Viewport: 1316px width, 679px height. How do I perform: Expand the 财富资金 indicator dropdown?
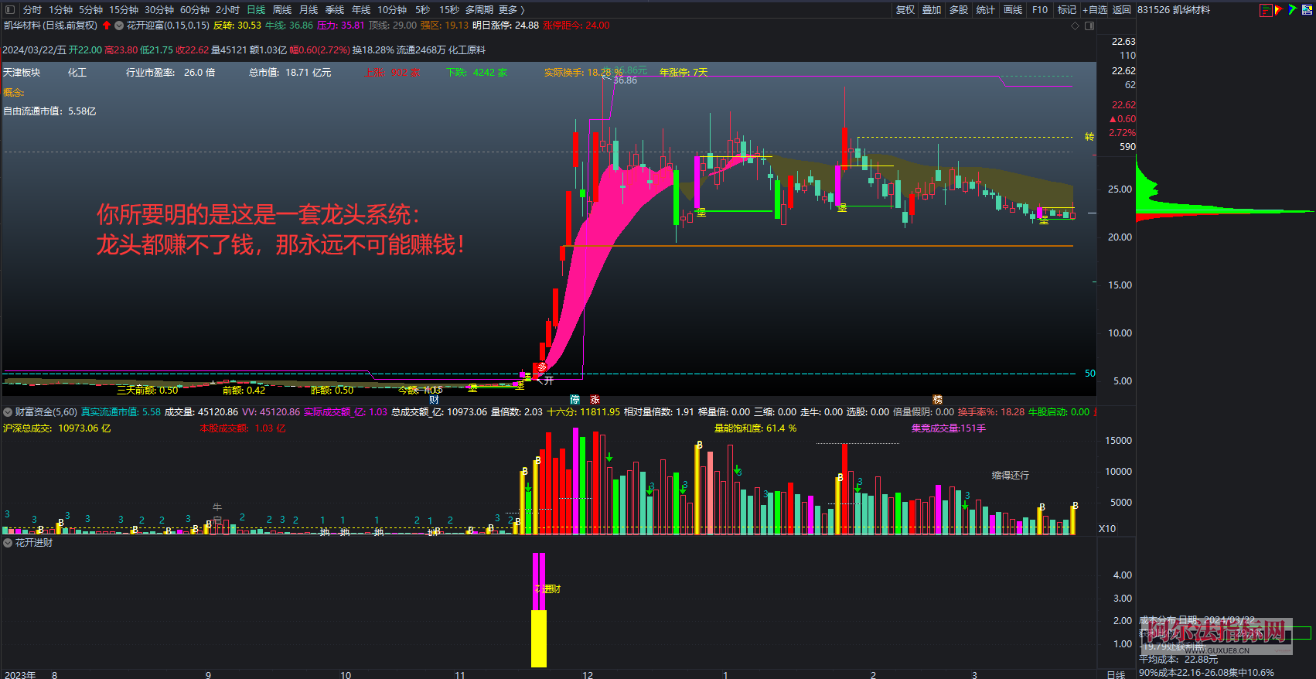tap(8, 412)
